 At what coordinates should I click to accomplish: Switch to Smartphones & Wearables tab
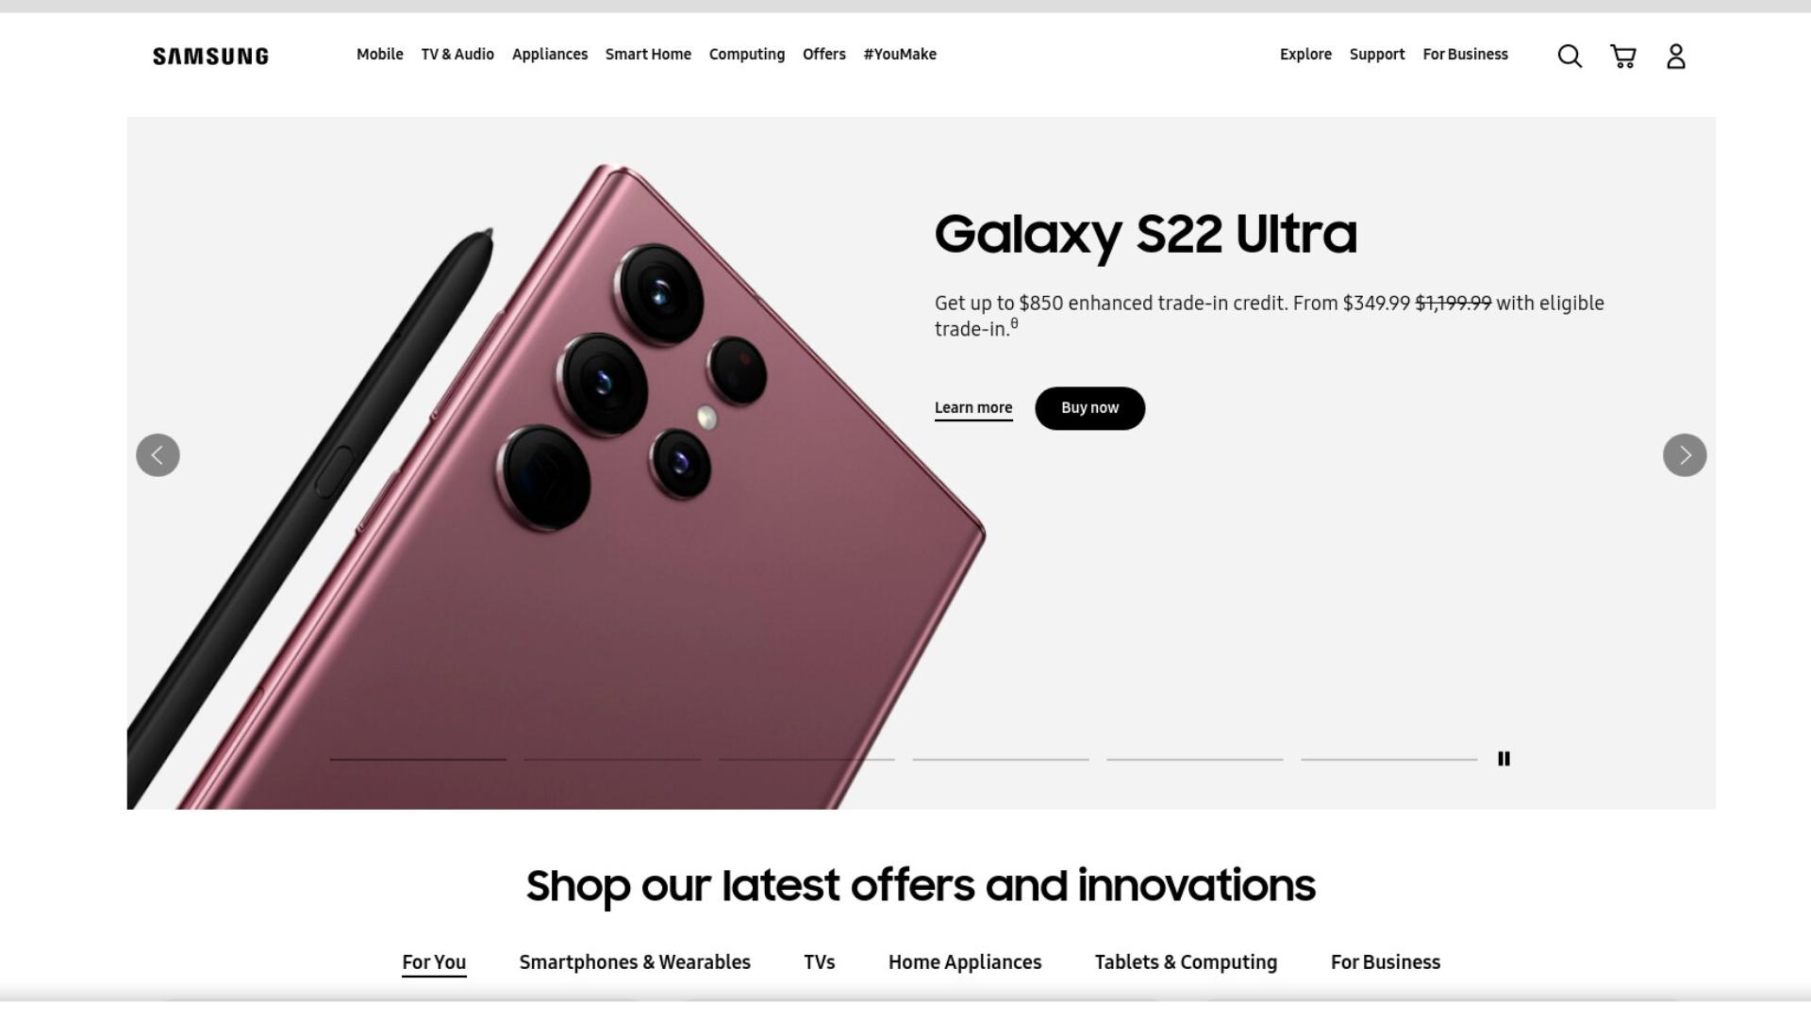click(x=635, y=962)
